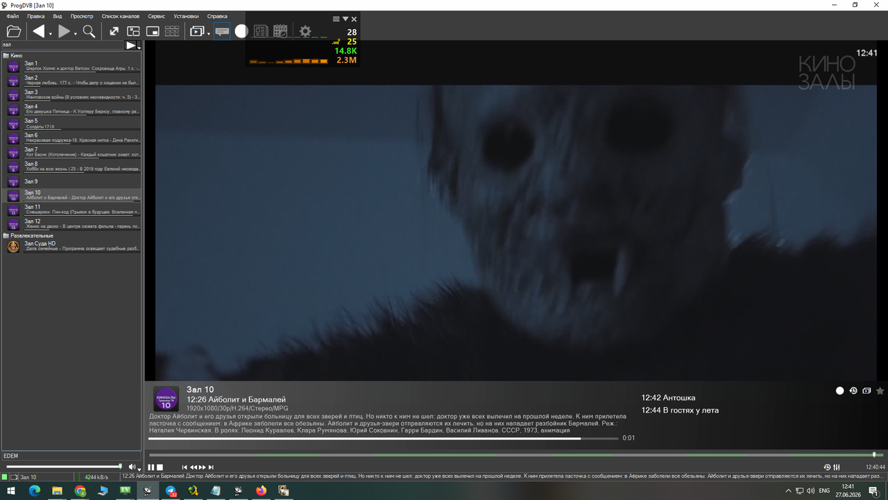This screenshot has height=500, width=888.
Task: Click timeshift clock icon near seek bar
Action: (827, 467)
